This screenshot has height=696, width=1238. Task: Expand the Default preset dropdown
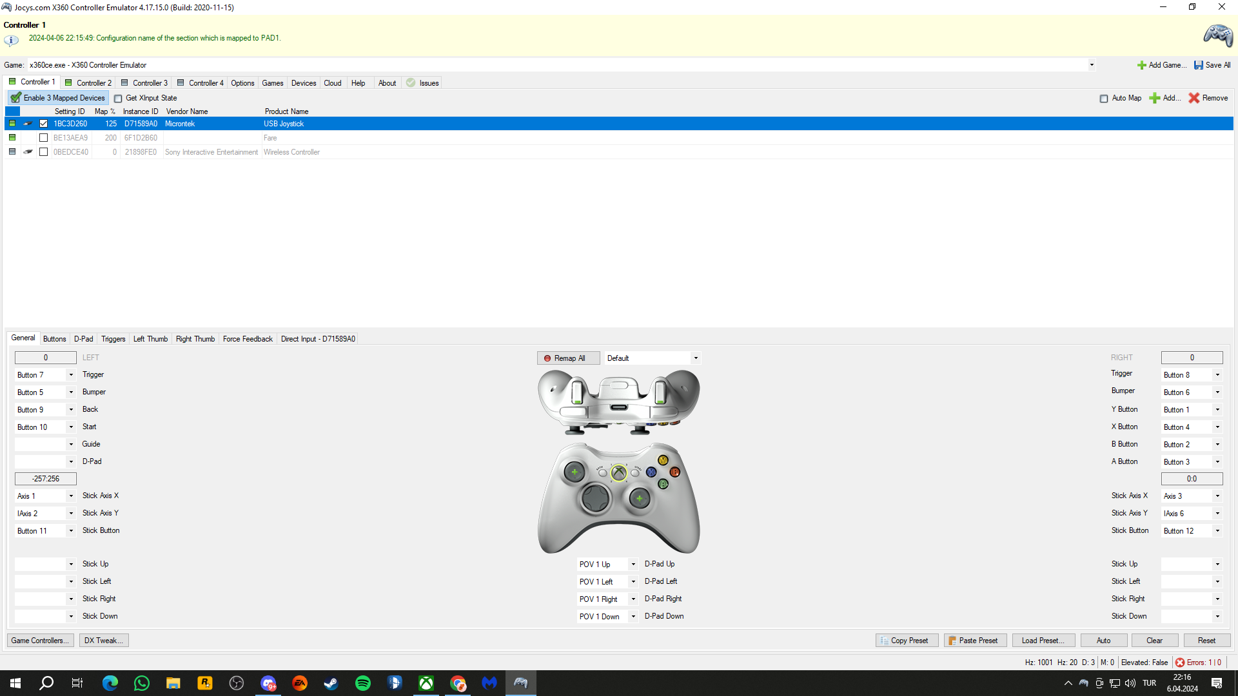point(695,358)
